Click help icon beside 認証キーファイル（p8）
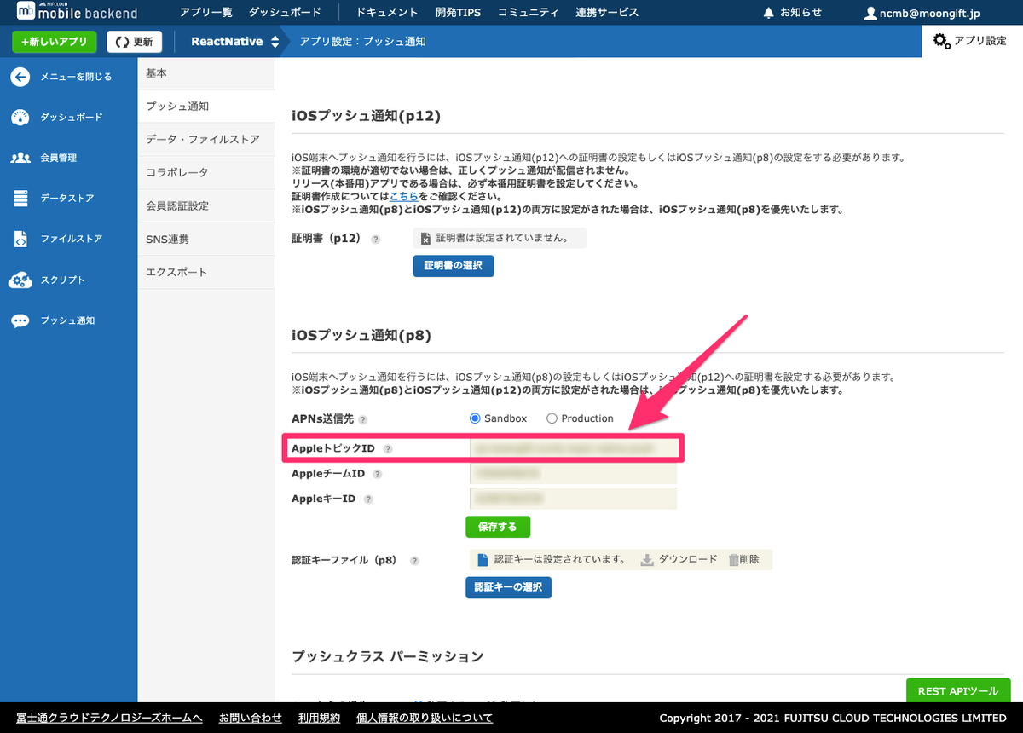This screenshot has width=1023, height=733. click(x=415, y=561)
